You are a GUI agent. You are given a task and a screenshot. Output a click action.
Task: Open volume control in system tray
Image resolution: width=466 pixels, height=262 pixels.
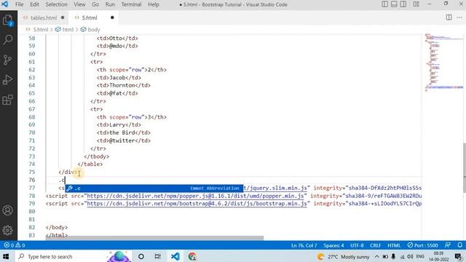point(410,256)
